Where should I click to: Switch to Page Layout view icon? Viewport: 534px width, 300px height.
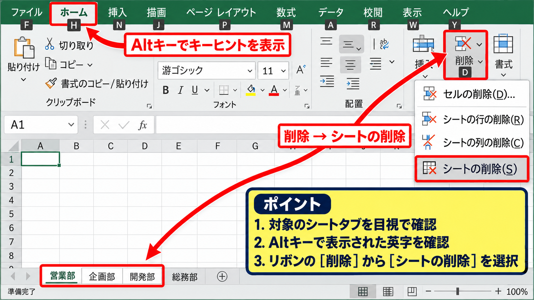pyautogui.click(x=388, y=291)
